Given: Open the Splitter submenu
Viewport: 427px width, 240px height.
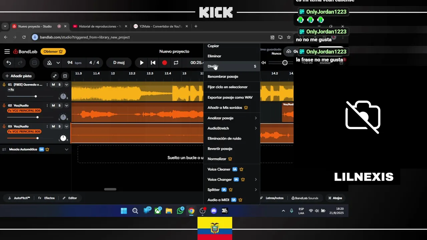Looking at the screenshot, I should click(232, 190).
